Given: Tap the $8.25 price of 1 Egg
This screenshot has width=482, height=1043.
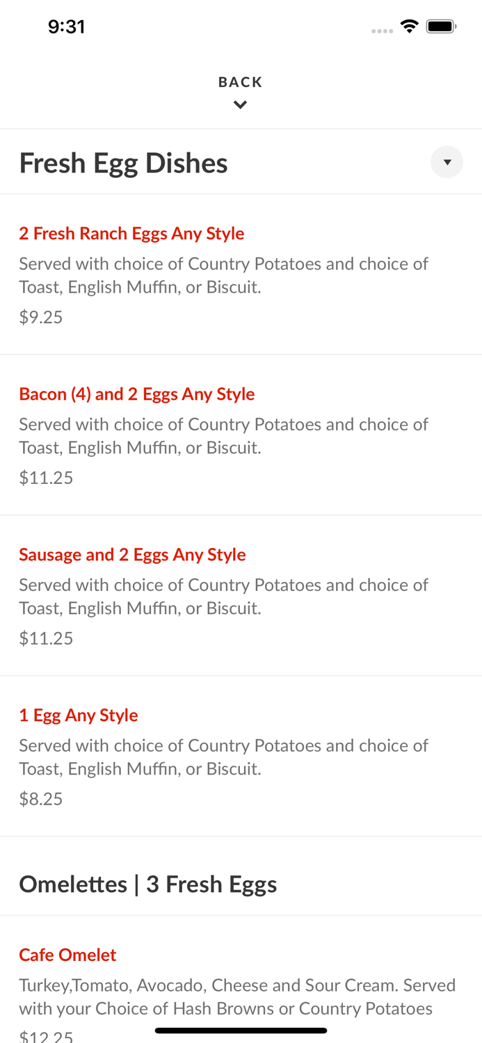Looking at the screenshot, I should point(41,799).
